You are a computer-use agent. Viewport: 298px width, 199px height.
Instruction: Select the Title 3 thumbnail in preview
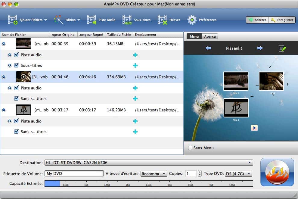tap(236, 107)
